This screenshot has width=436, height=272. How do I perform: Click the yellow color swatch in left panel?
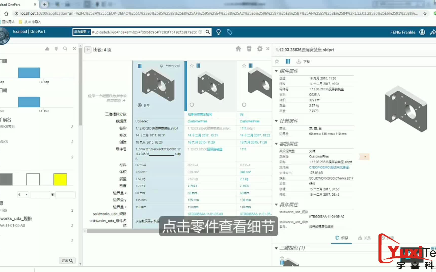coord(60,179)
